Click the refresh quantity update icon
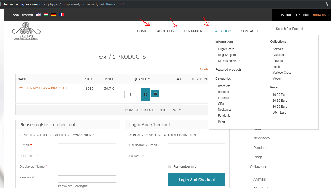Screen dimensions: 331x188 (x=146, y=95)
